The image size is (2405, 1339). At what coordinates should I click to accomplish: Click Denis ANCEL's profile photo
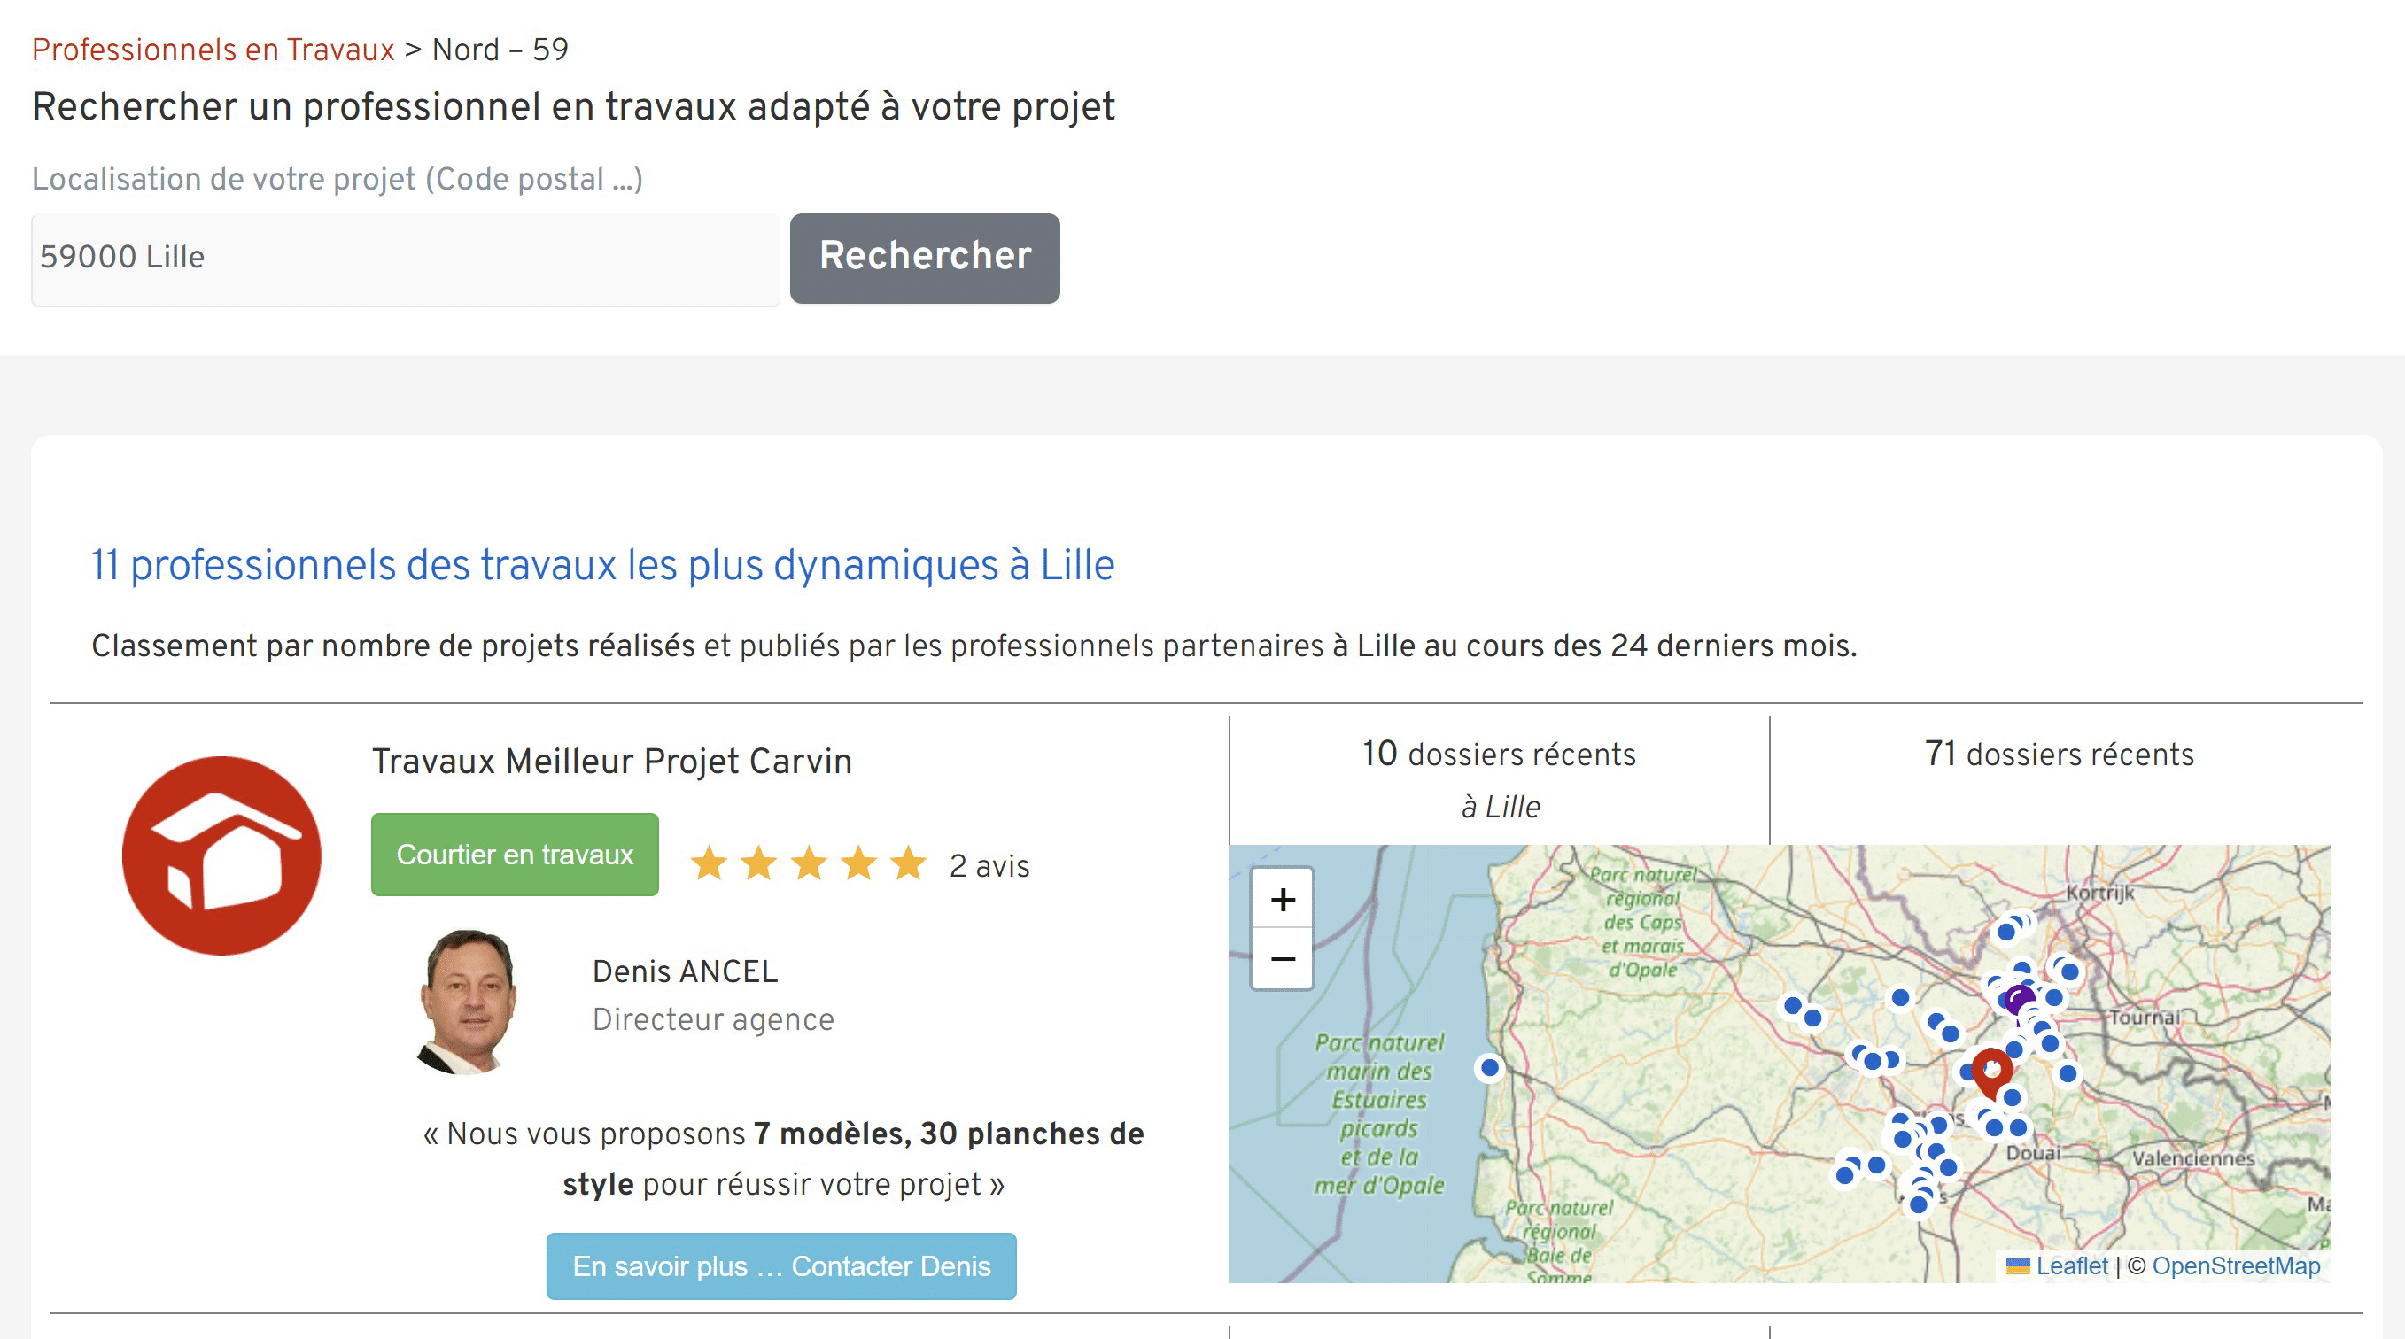(468, 1001)
